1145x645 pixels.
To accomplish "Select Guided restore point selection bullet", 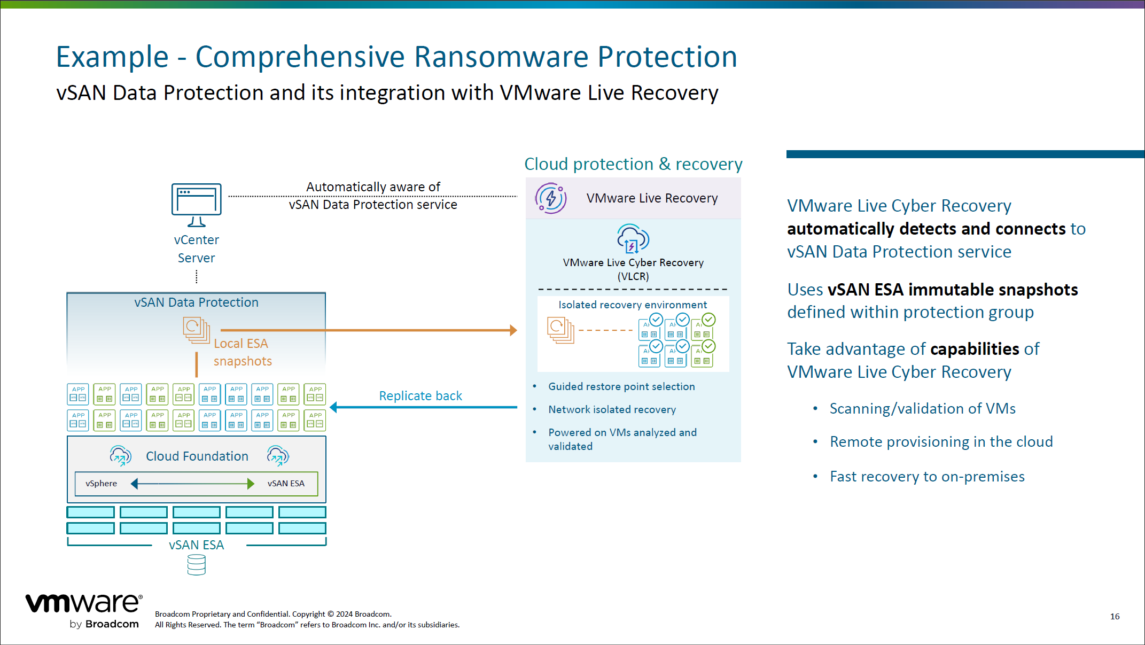I will pyautogui.click(x=621, y=386).
